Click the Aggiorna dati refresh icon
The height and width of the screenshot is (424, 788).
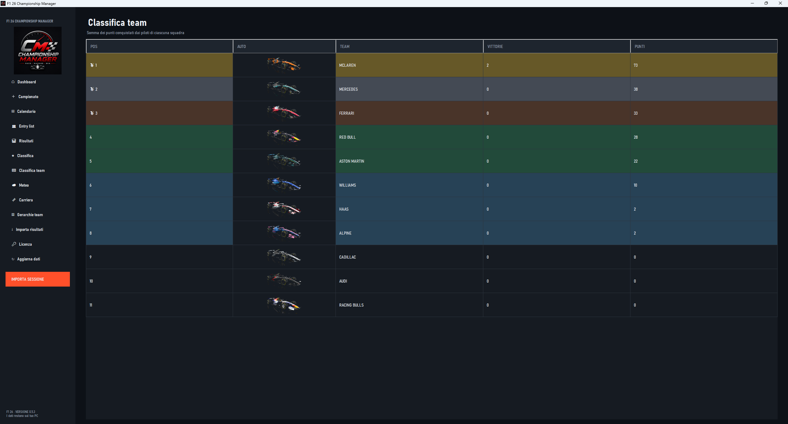[13, 259]
